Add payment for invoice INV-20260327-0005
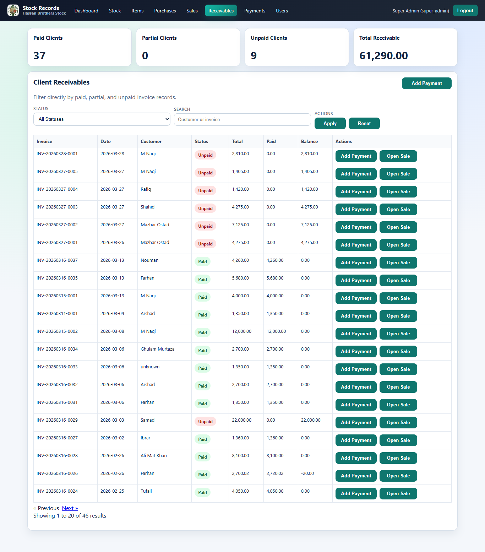Image resolution: width=485 pixels, height=552 pixels. (x=356, y=174)
